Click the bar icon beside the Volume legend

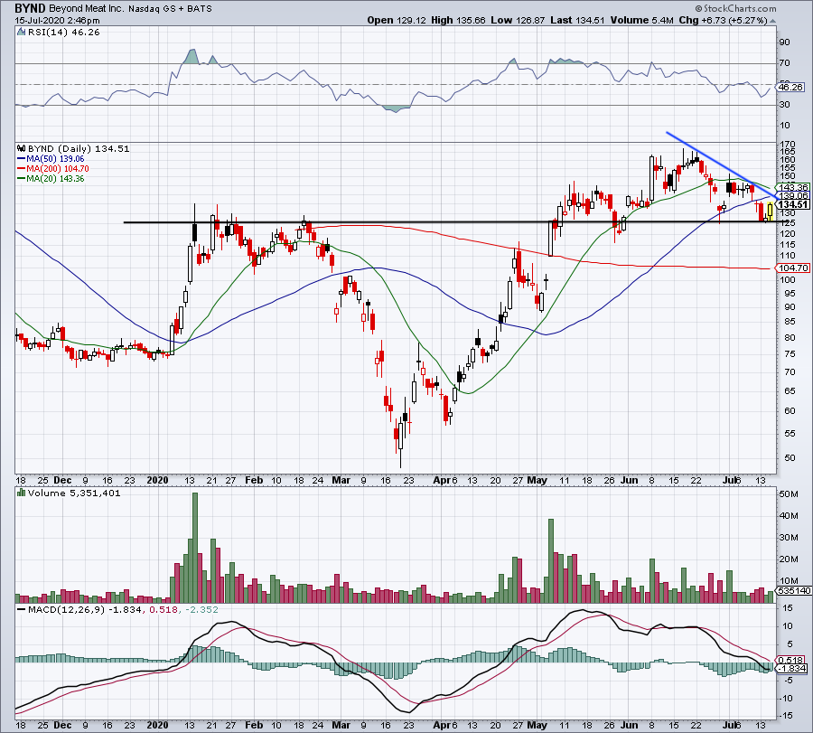(22, 493)
